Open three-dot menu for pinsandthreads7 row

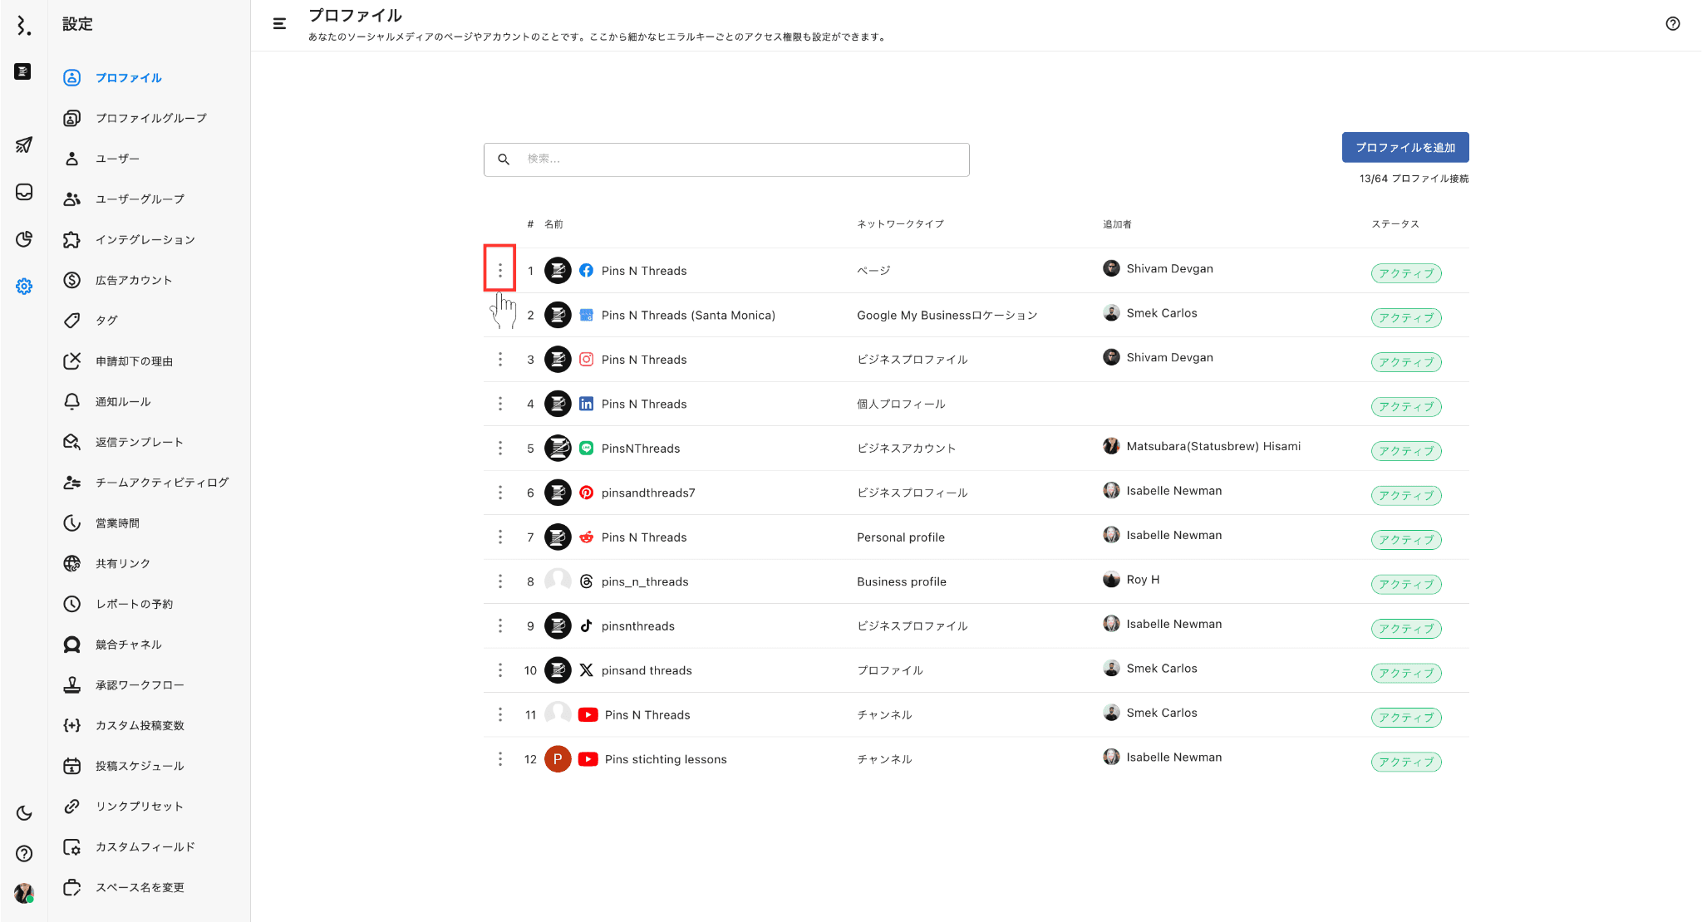click(x=499, y=493)
